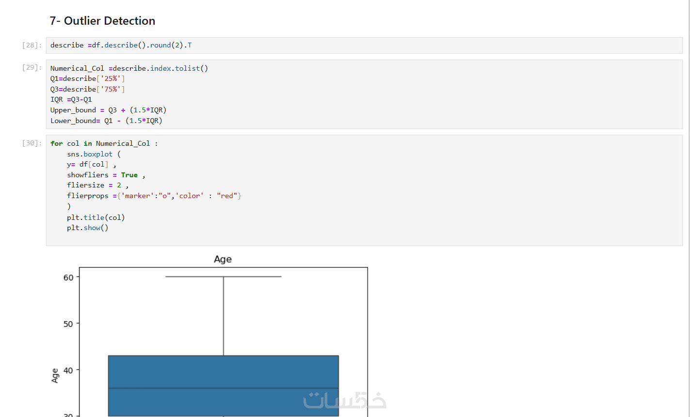Select the cell [29] prompt label
The width and height of the screenshot is (690, 417).
tap(32, 68)
